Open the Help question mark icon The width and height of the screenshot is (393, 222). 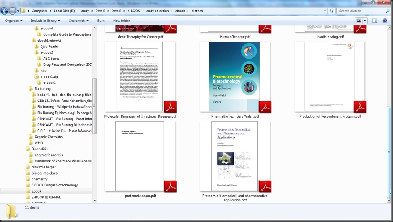point(385,21)
